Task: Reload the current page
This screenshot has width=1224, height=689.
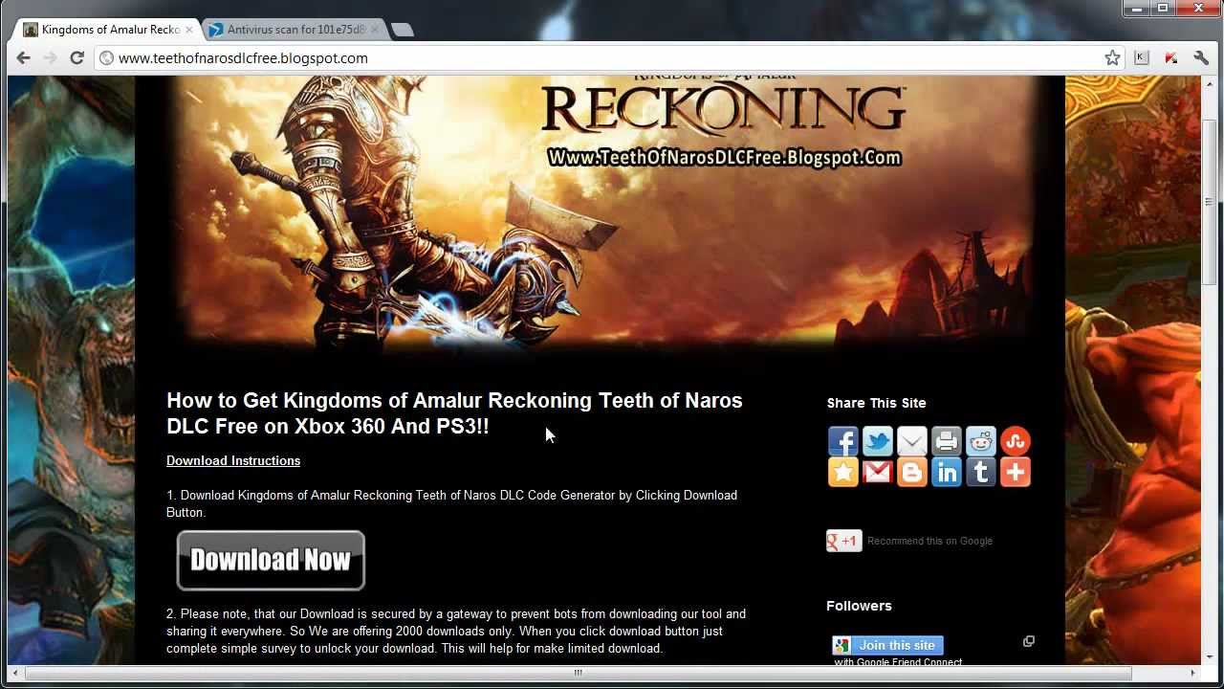Action: pos(77,57)
